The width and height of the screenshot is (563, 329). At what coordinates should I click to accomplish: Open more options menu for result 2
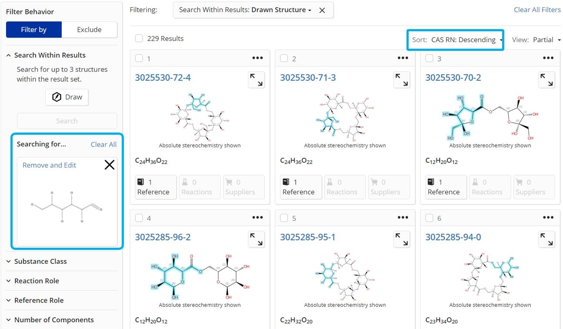pyautogui.click(x=403, y=58)
